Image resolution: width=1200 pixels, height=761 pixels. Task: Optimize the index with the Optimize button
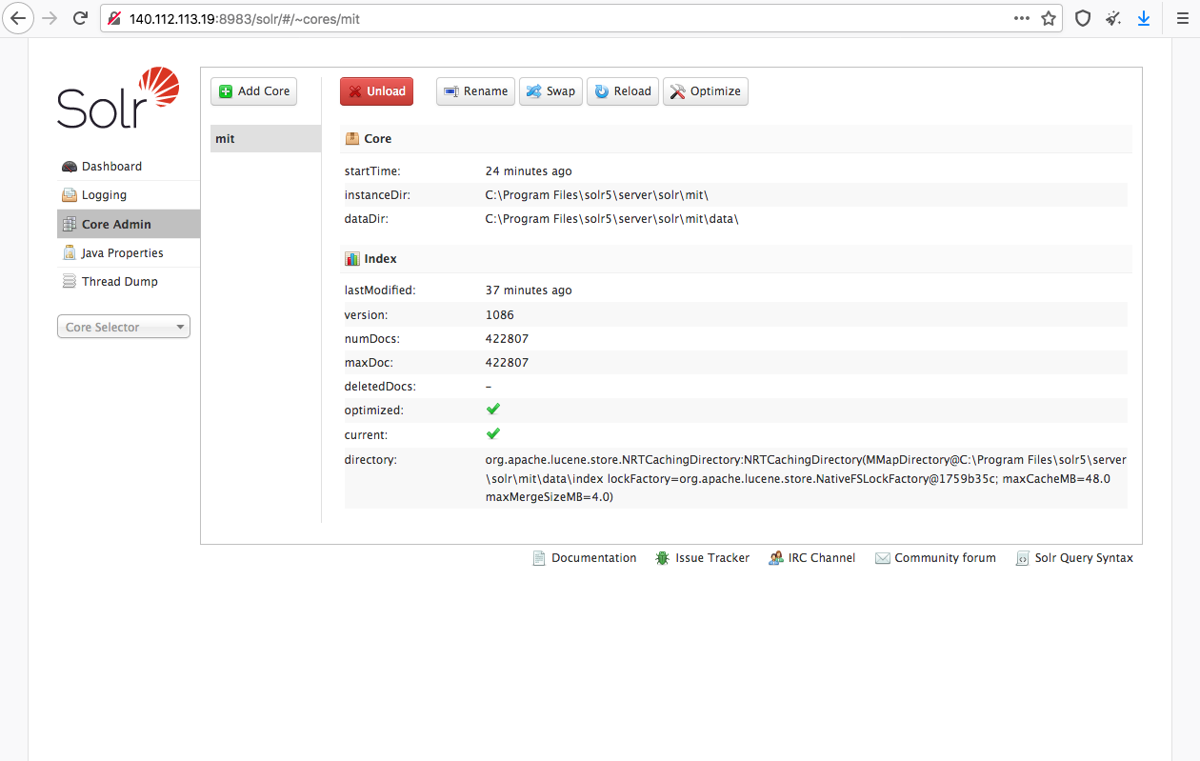706,91
